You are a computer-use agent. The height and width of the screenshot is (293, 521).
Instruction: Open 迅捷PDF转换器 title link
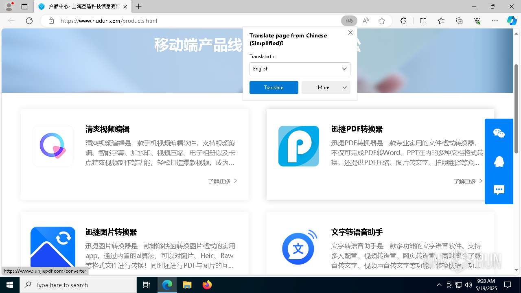[357, 129]
